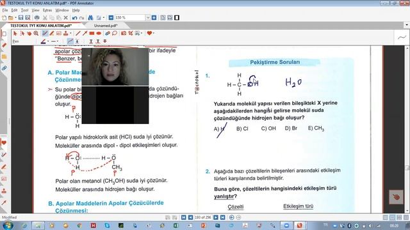
Task: Pick the Hand pan tool
Action: point(29,33)
